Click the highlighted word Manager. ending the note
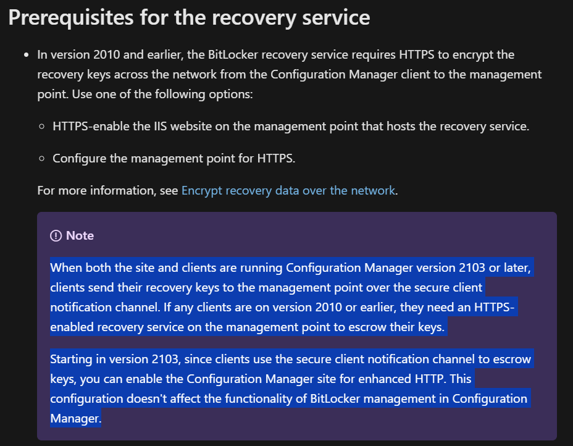 [76, 418]
